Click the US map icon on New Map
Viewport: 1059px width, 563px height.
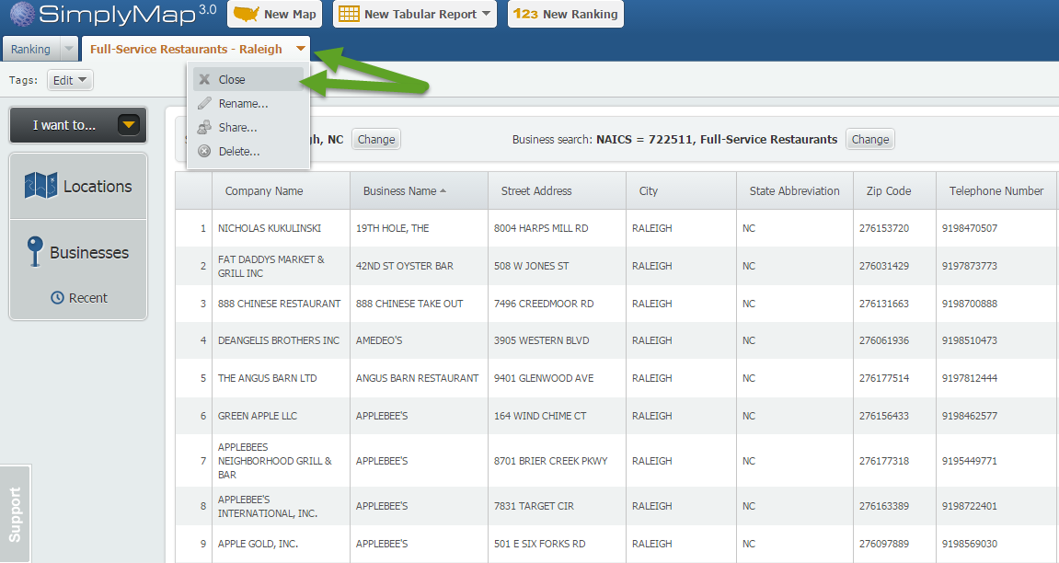point(245,14)
